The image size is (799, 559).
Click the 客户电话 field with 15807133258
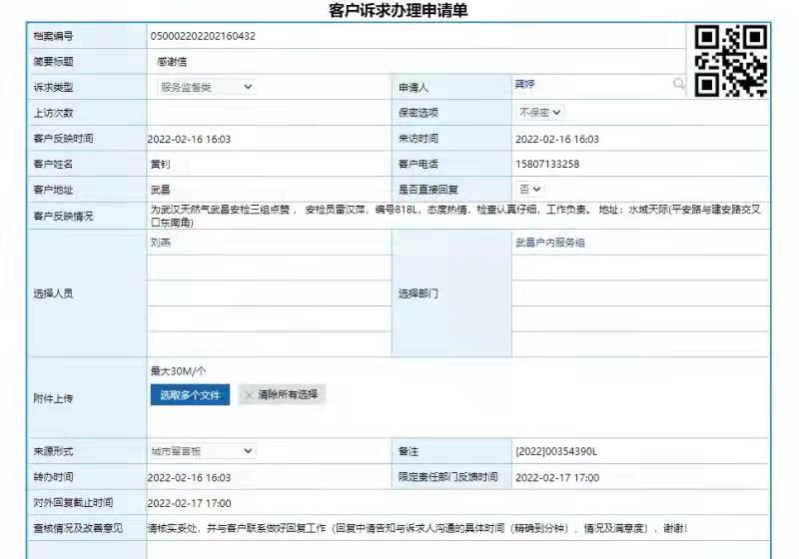point(639,164)
